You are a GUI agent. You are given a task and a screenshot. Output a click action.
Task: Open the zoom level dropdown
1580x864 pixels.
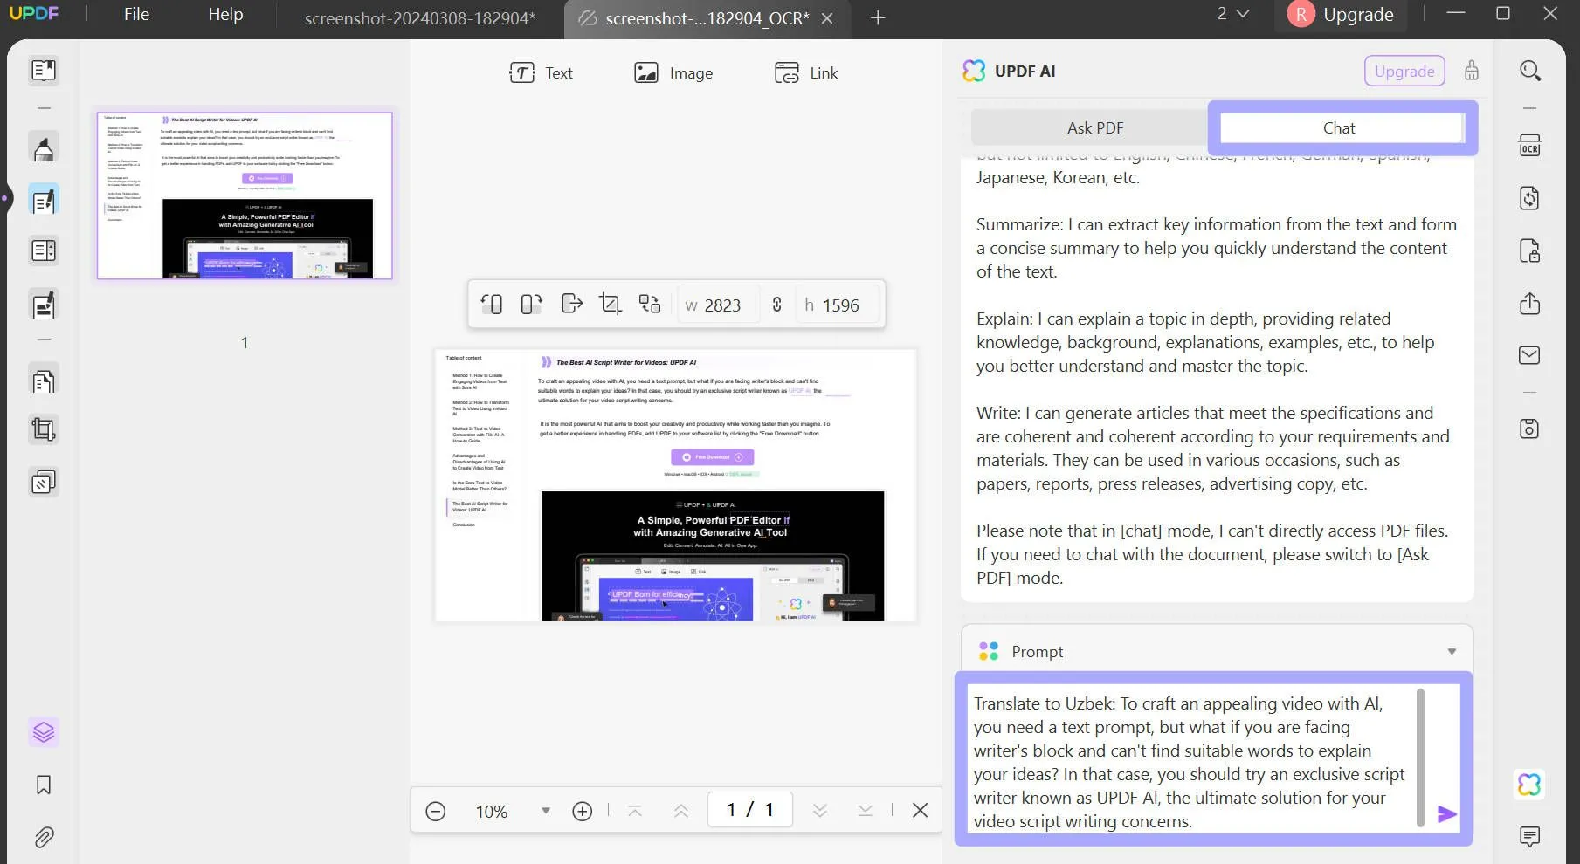pos(545,811)
